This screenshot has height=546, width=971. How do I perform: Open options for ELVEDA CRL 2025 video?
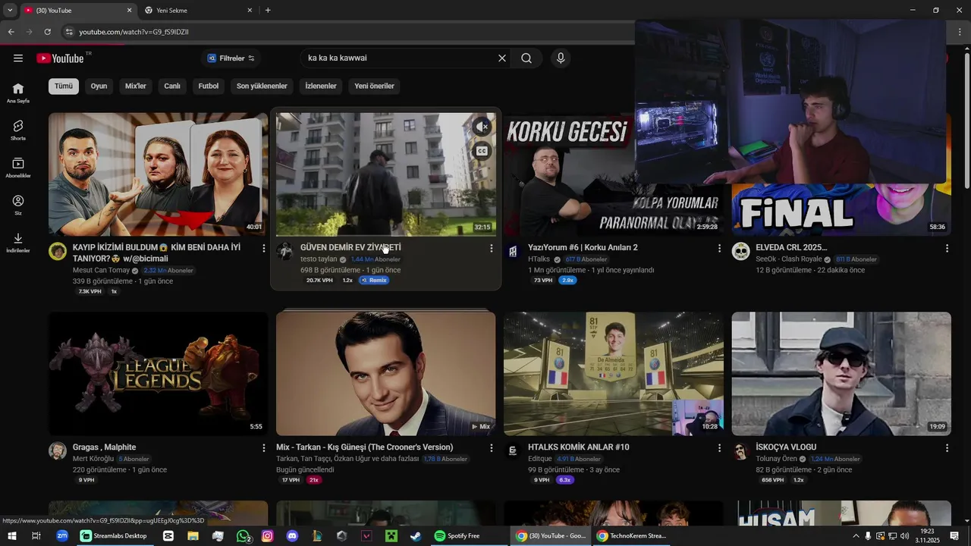947,248
